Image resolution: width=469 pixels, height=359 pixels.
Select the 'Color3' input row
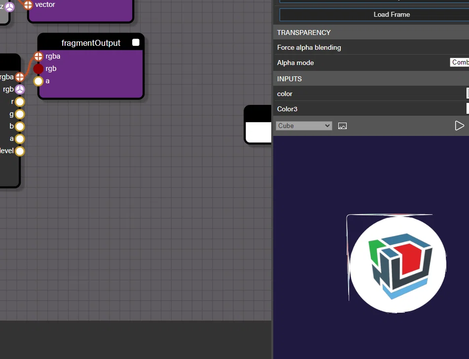[371, 109]
